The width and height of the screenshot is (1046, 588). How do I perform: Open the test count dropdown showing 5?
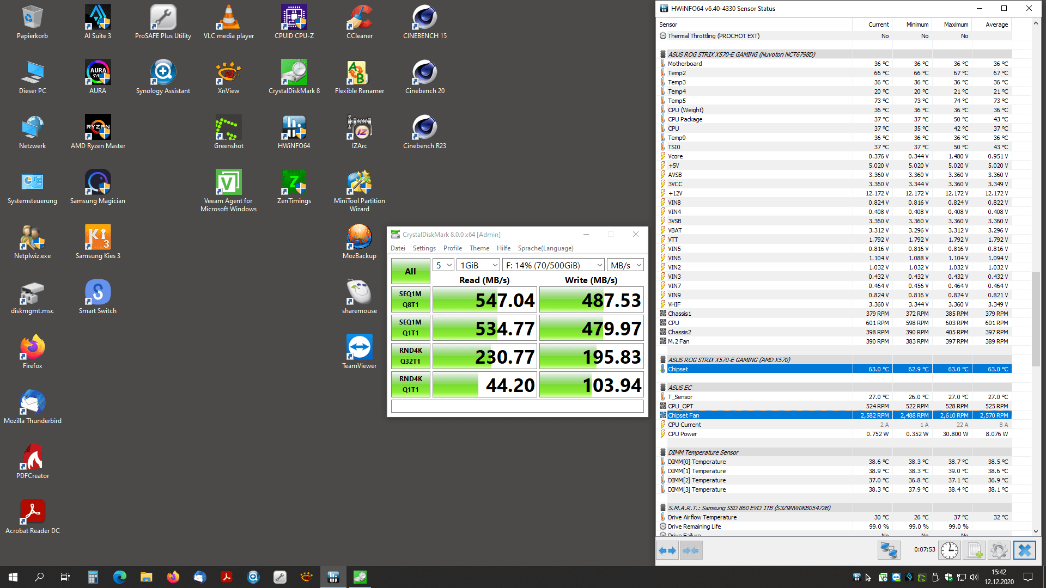coord(443,265)
